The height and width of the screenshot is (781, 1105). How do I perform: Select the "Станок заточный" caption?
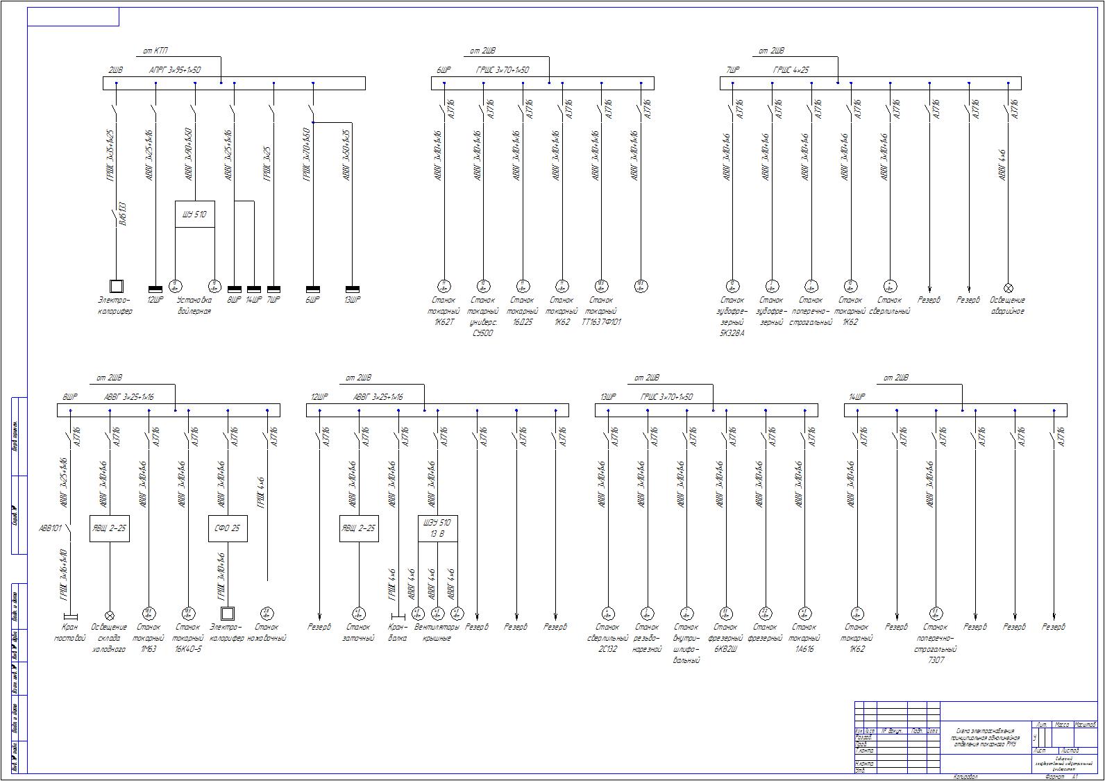coord(359,632)
